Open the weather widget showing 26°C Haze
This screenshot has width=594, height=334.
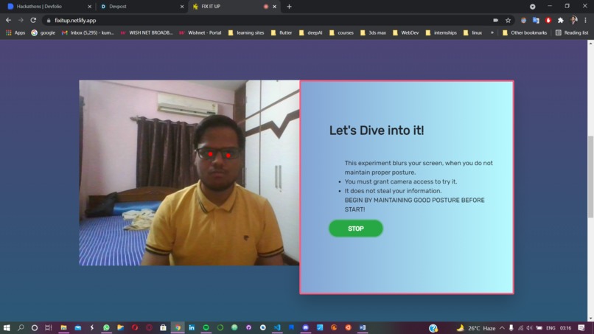[x=476, y=328]
